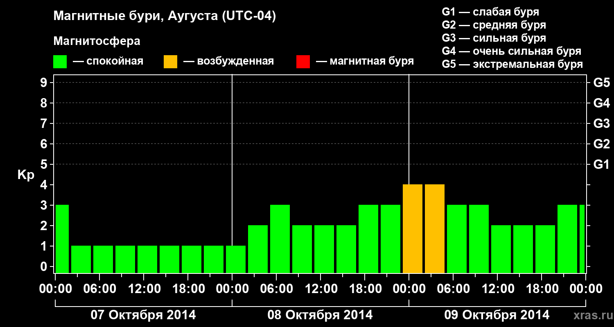Click the right-axis 'G5' label
Viewport: 614px width, 327px height.
coord(602,83)
